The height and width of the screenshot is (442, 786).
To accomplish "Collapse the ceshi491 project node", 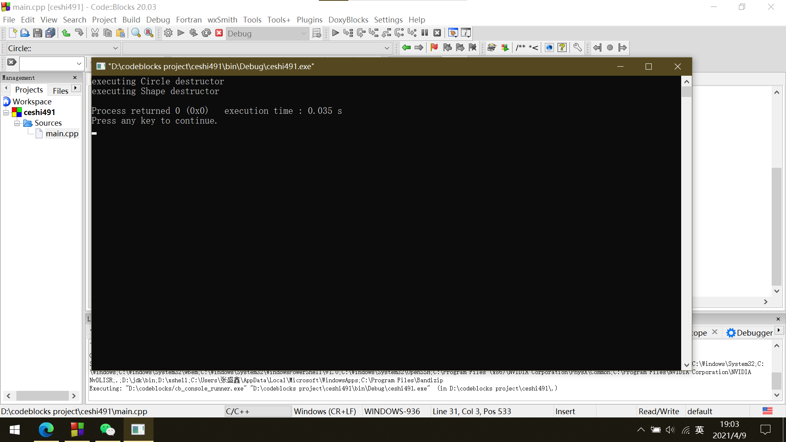I will coord(6,112).
